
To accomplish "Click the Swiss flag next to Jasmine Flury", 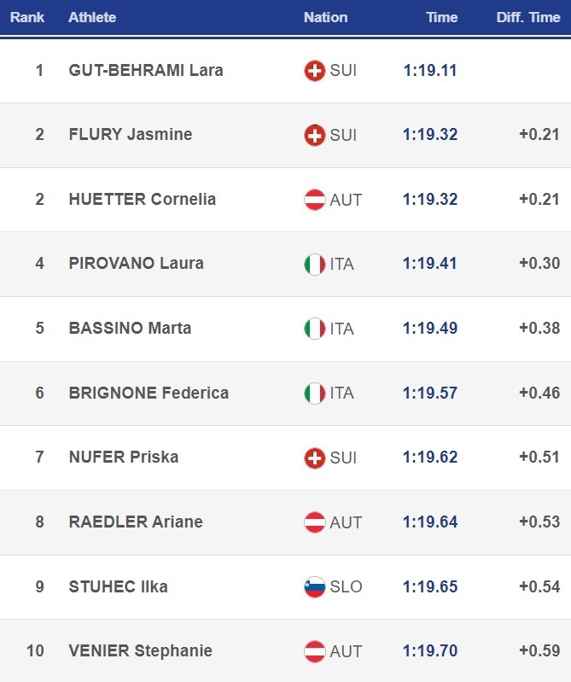I will (315, 135).
